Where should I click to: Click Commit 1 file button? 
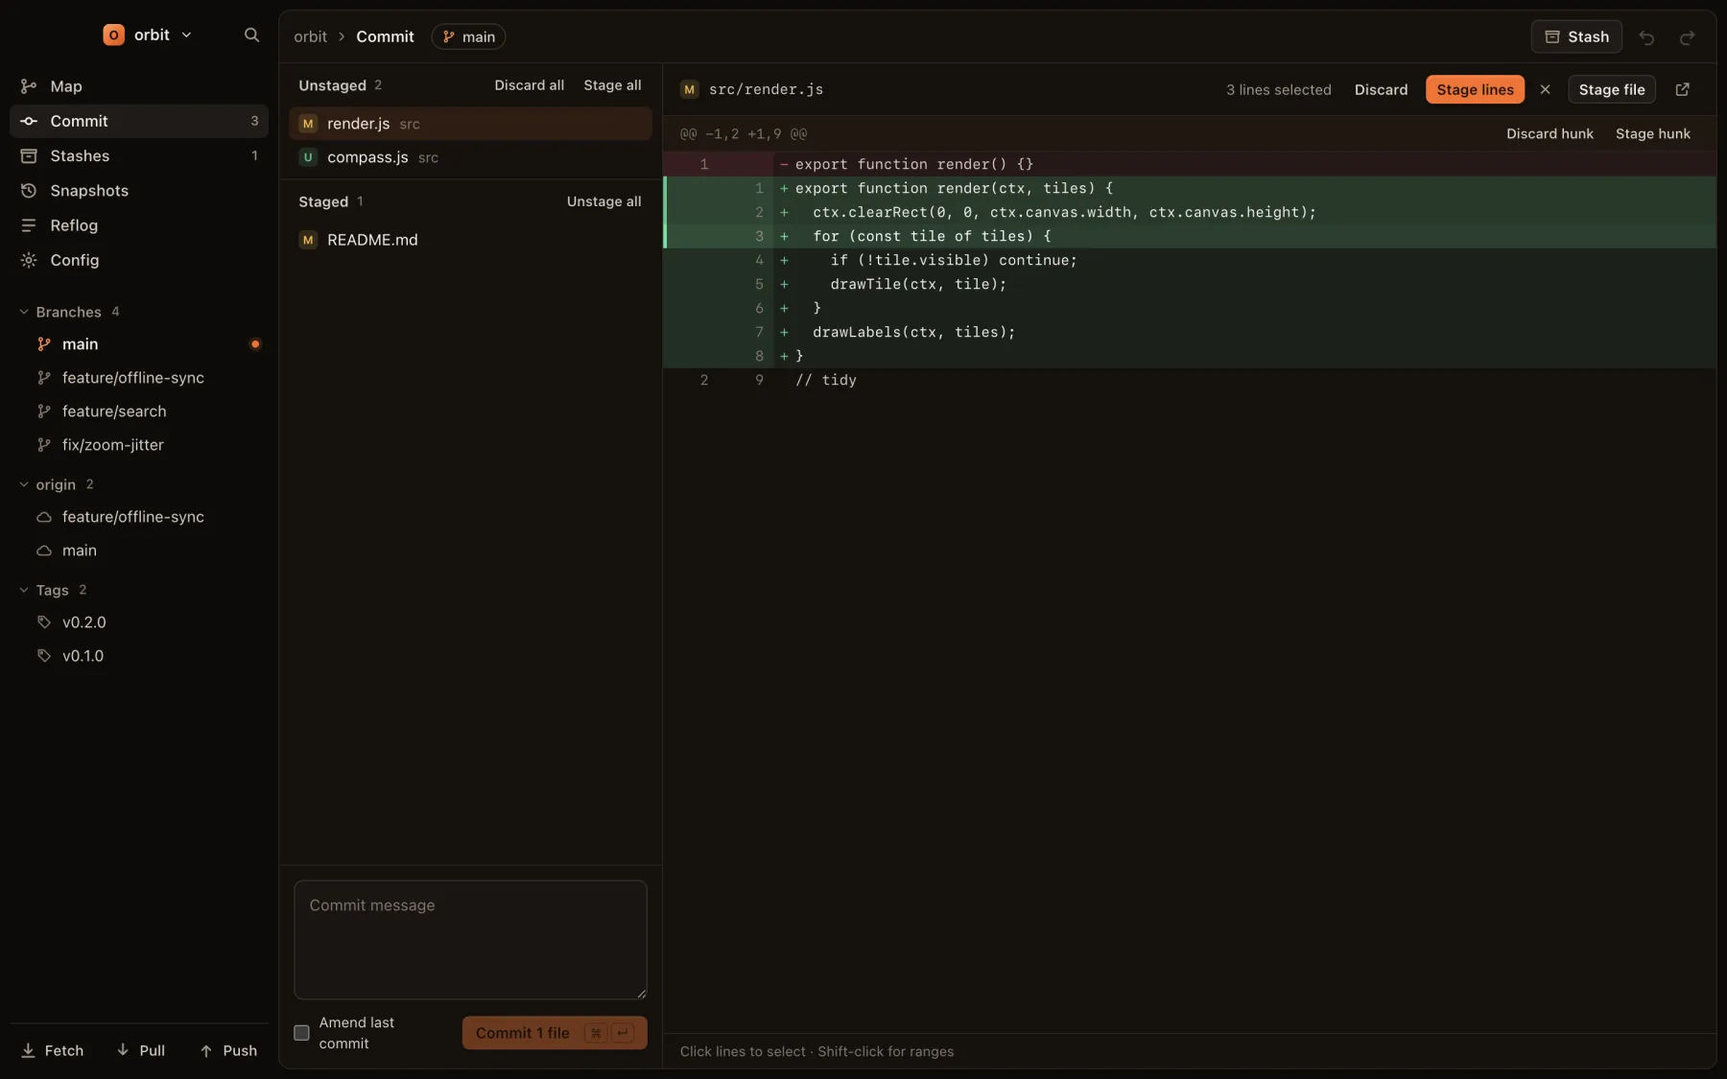[555, 1033]
